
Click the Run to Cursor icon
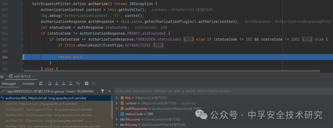[78, 83]
